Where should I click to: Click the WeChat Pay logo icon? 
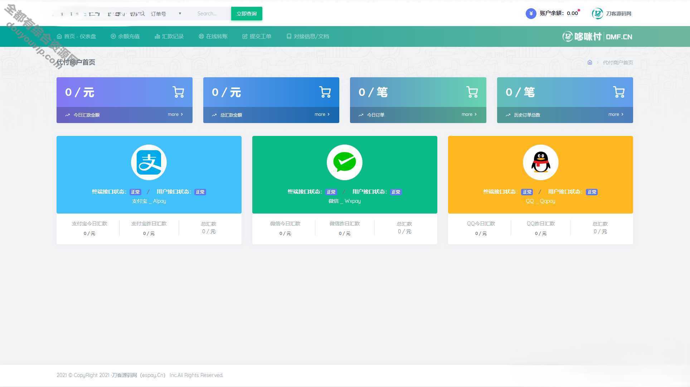click(345, 162)
